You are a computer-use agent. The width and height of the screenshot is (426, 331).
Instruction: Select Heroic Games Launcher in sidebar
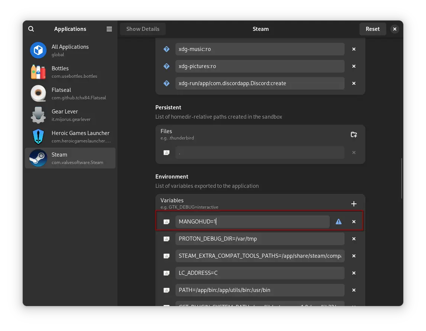click(x=70, y=136)
